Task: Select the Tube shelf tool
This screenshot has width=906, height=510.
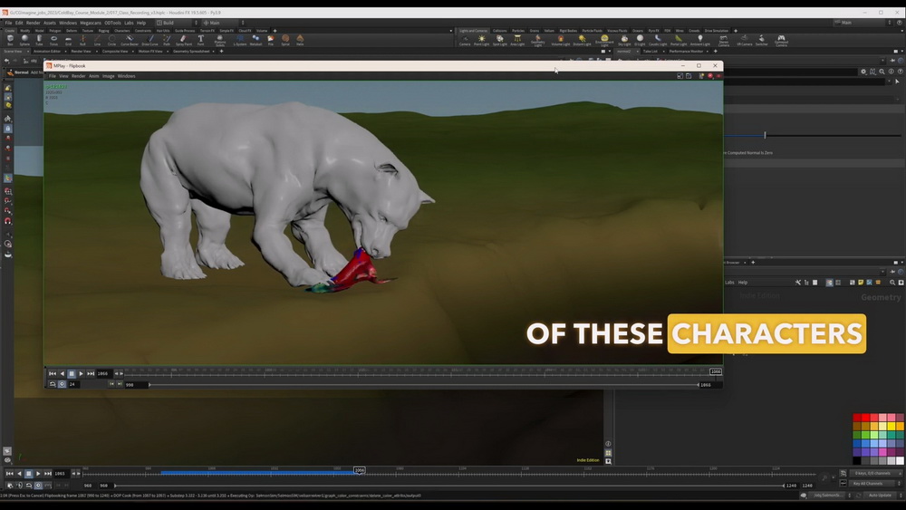Action: tap(39, 40)
